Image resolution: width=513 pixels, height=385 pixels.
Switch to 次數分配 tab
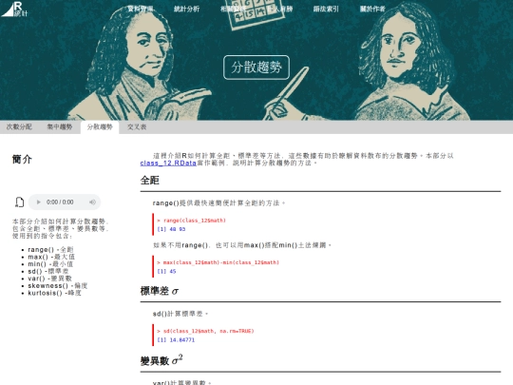19,127
